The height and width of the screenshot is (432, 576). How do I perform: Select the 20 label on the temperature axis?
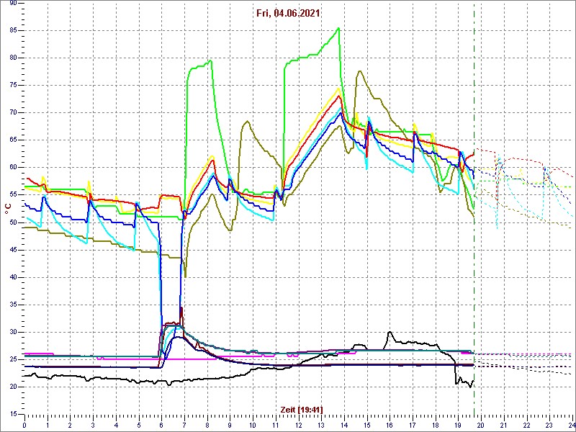tap(13, 387)
